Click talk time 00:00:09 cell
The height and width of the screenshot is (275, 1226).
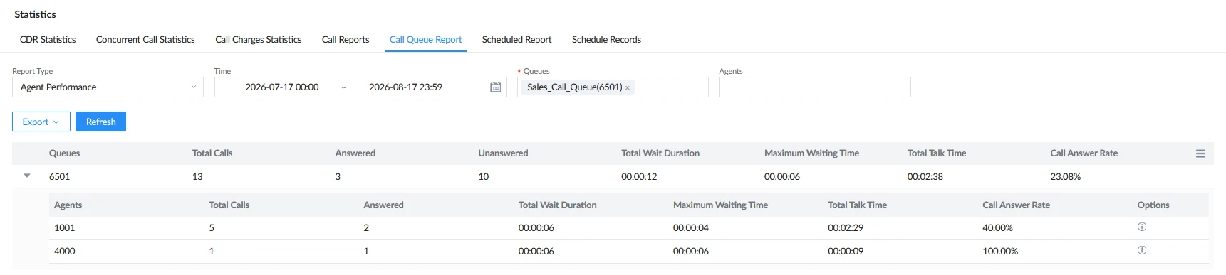tap(846, 252)
